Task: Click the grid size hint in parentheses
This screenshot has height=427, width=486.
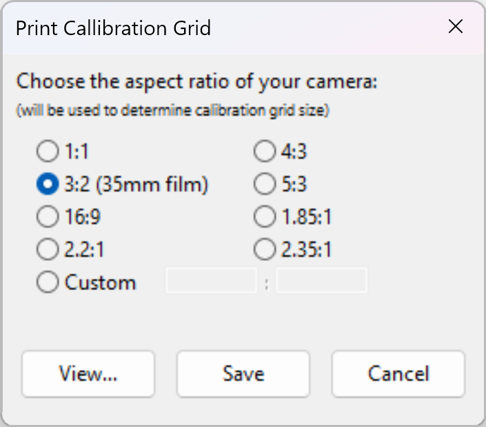Action: (x=172, y=110)
